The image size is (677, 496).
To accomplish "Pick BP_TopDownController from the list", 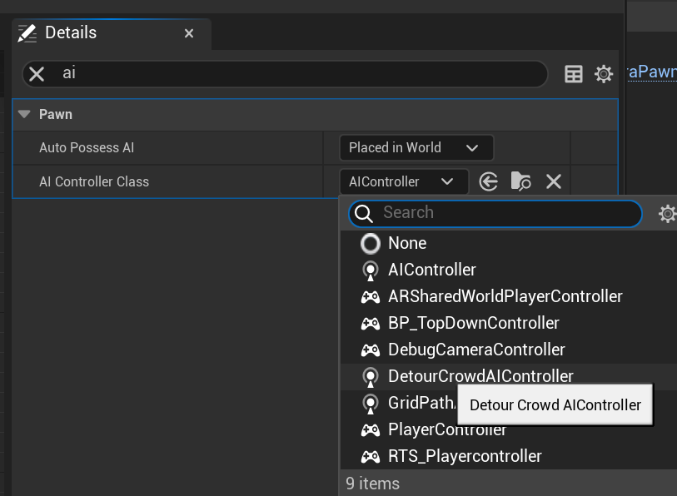I will [473, 323].
